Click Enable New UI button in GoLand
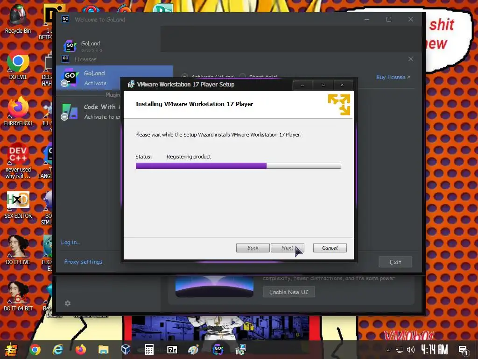Image resolution: width=478 pixels, height=359 pixels. pos(288,292)
